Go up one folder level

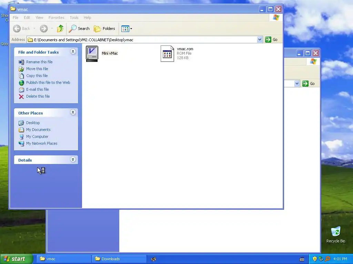coord(60,29)
